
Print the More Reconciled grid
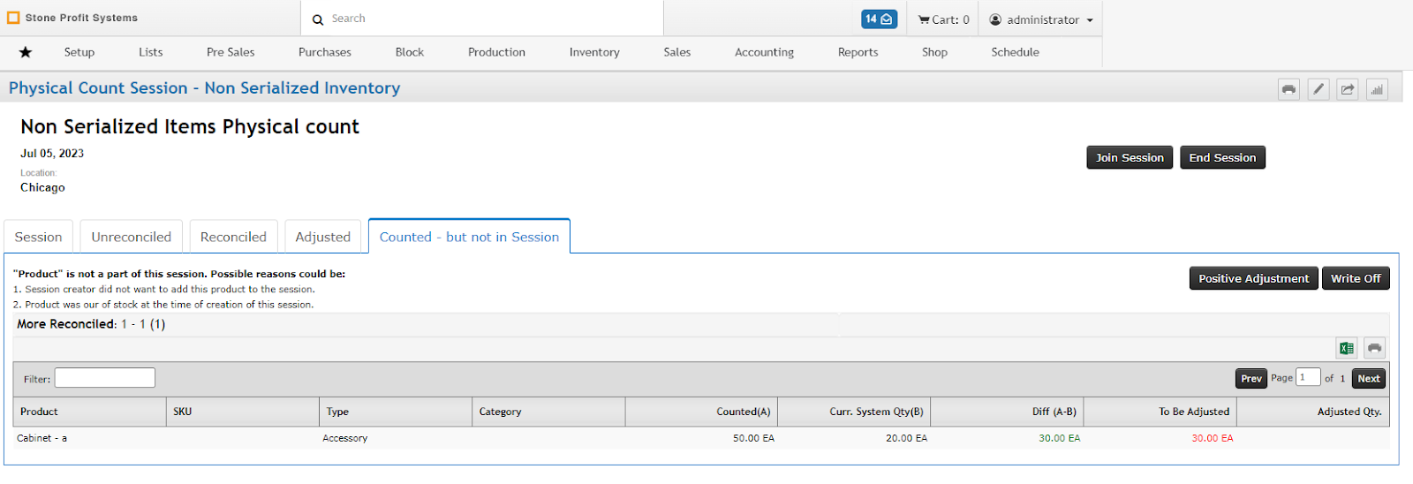[x=1374, y=348]
